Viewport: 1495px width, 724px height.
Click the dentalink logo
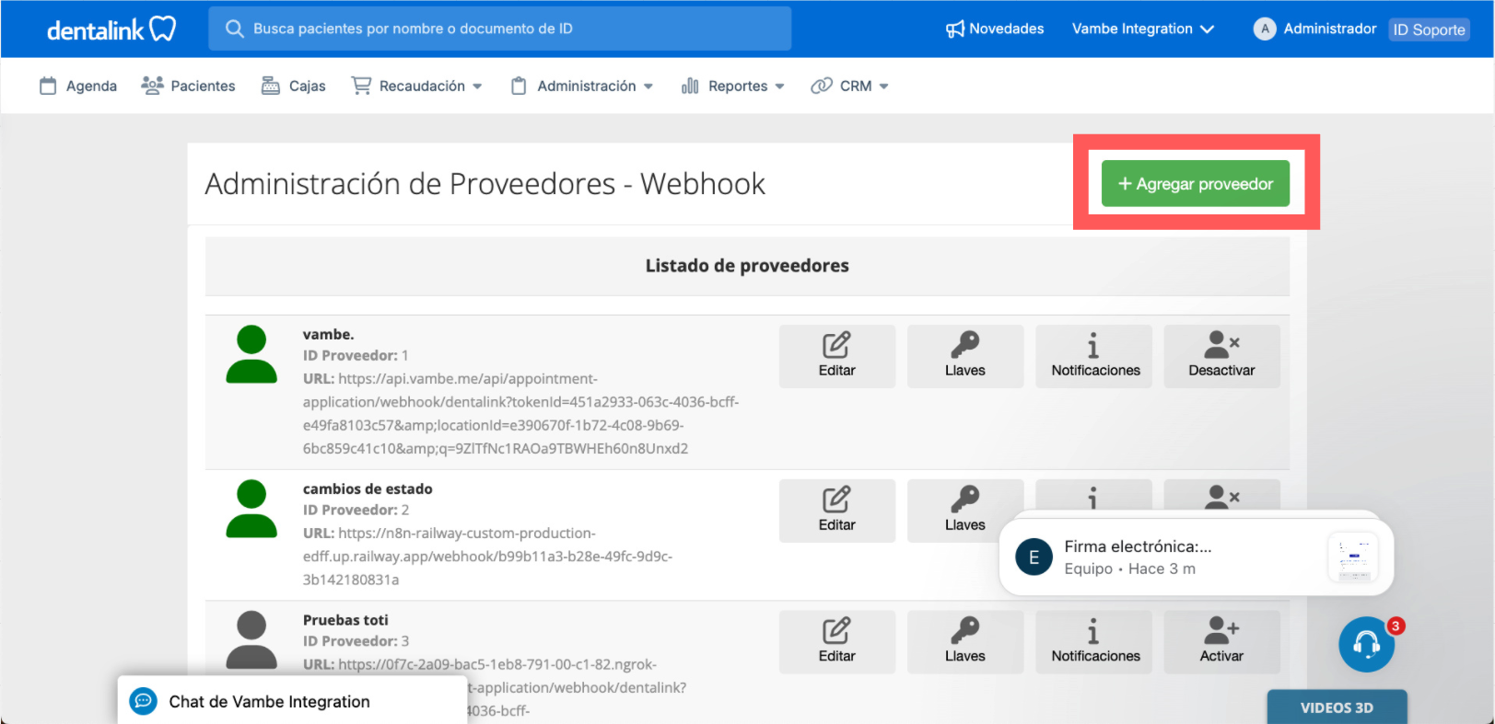(x=111, y=29)
